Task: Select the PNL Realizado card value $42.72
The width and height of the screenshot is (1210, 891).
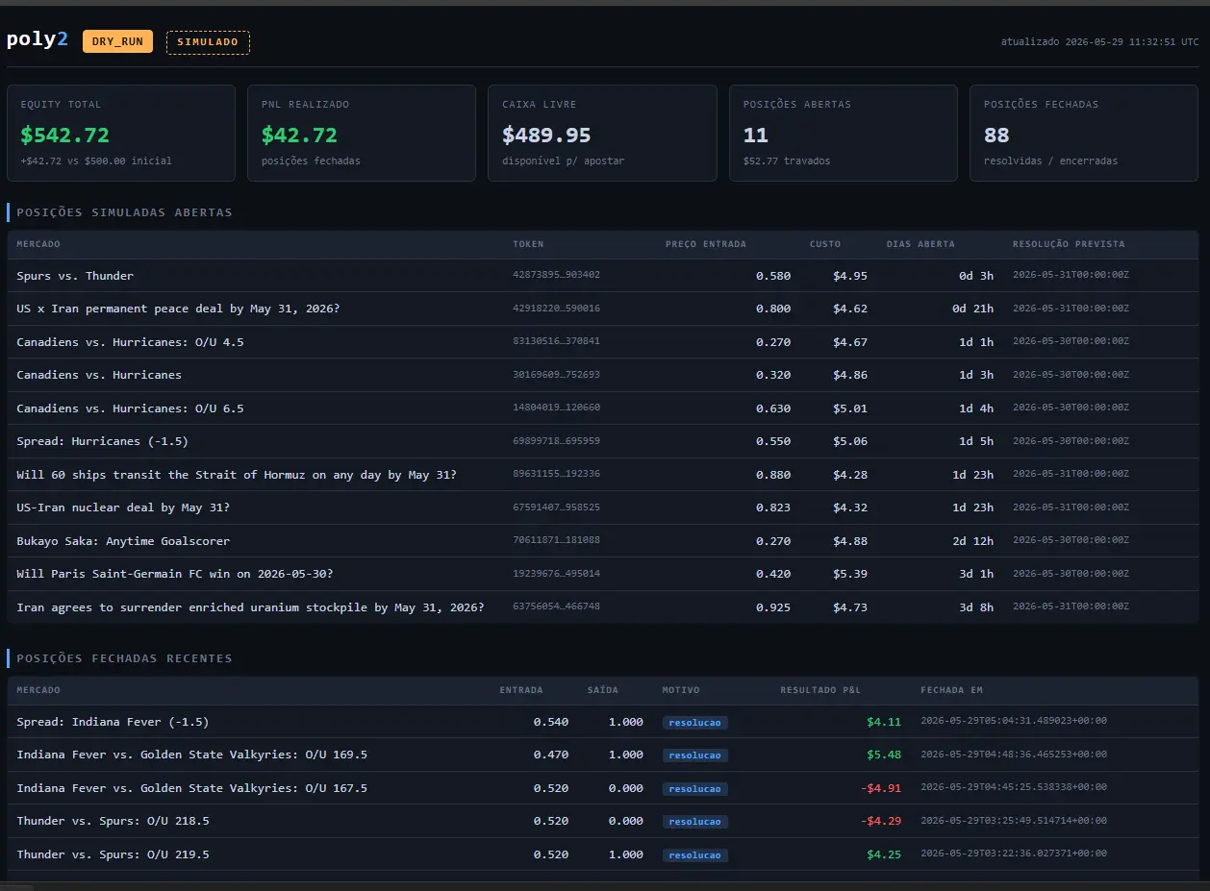Action: (299, 136)
